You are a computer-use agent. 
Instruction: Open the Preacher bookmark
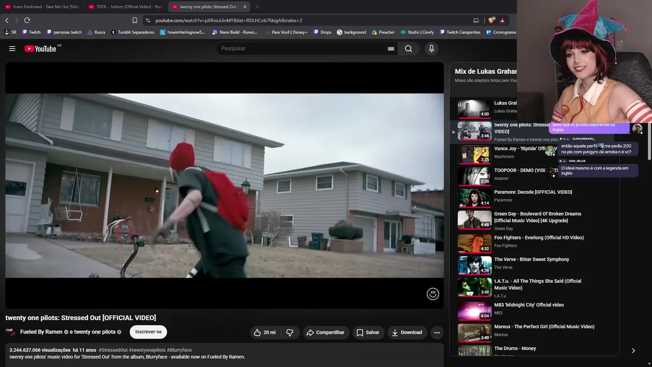pyautogui.click(x=383, y=32)
